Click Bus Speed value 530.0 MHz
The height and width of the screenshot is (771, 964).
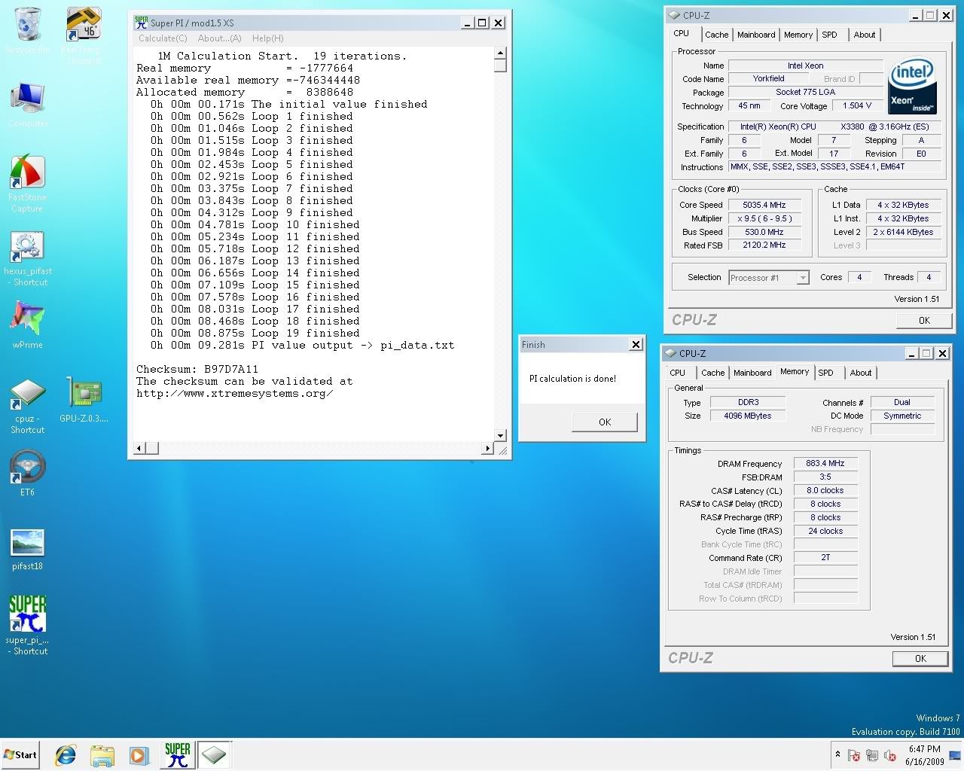[x=764, y=232]
